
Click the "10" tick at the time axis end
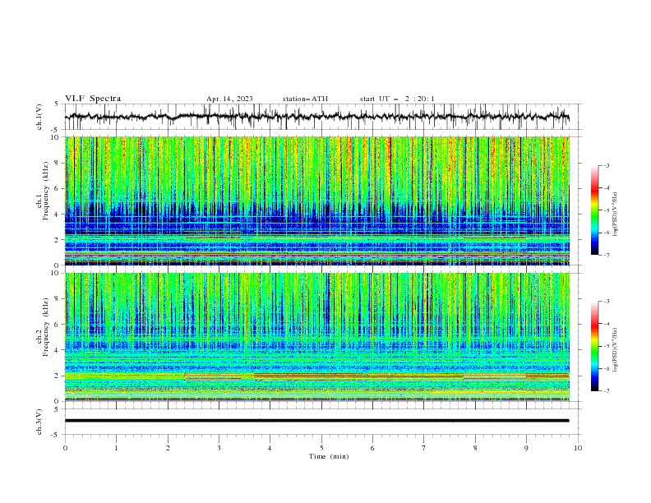(578, 448)
